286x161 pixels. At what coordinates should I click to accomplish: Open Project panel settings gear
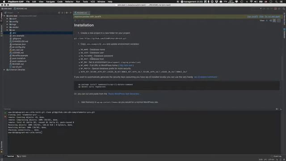pyautogui.click(x=67, y=13)
